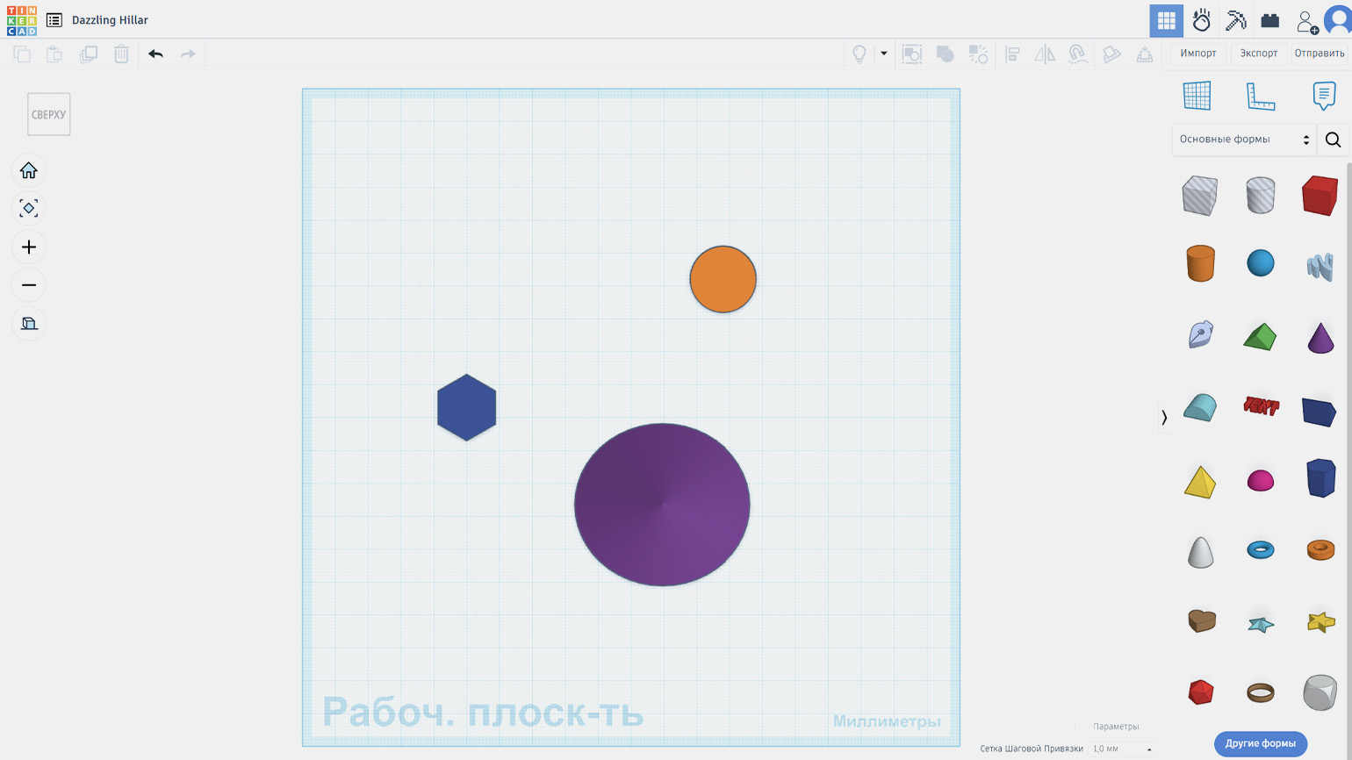
Task: Zoom out with the minus button
Action: [x=29, y=285]
